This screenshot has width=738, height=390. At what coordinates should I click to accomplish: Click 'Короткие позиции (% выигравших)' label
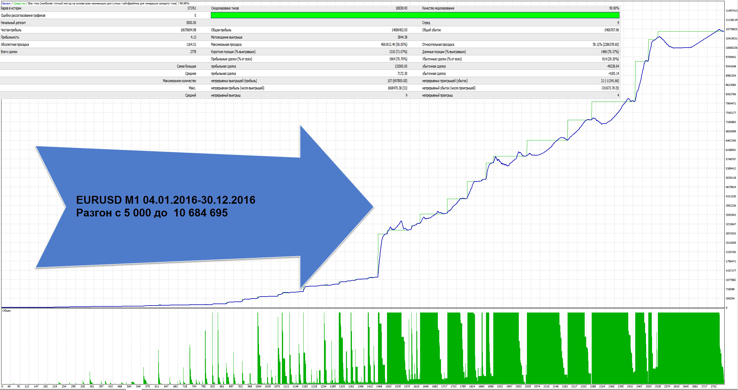[233, 52]
